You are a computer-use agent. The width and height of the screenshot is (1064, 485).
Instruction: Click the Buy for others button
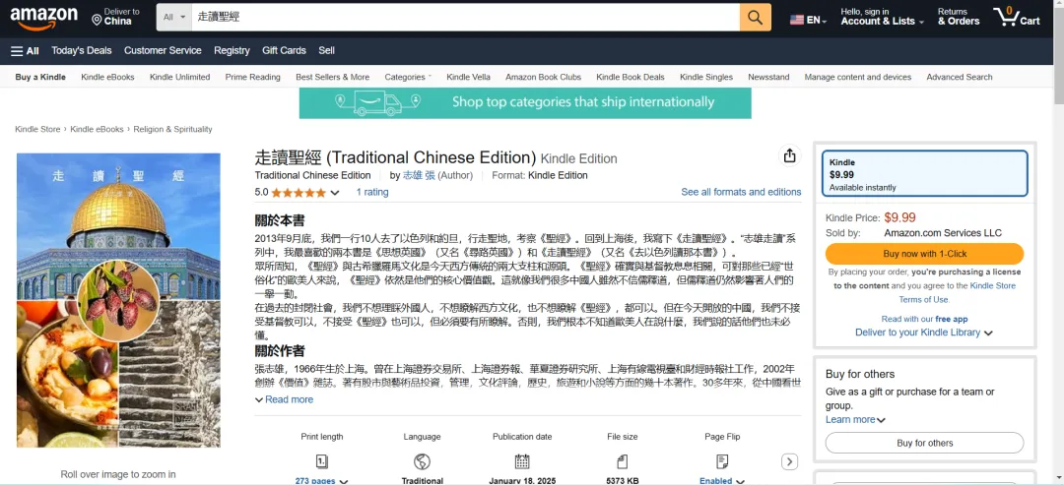coord(924,443)
